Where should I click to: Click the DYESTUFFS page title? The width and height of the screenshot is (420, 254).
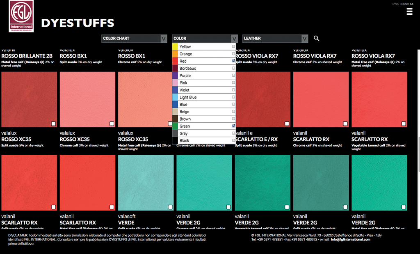[x=78, y=23]
